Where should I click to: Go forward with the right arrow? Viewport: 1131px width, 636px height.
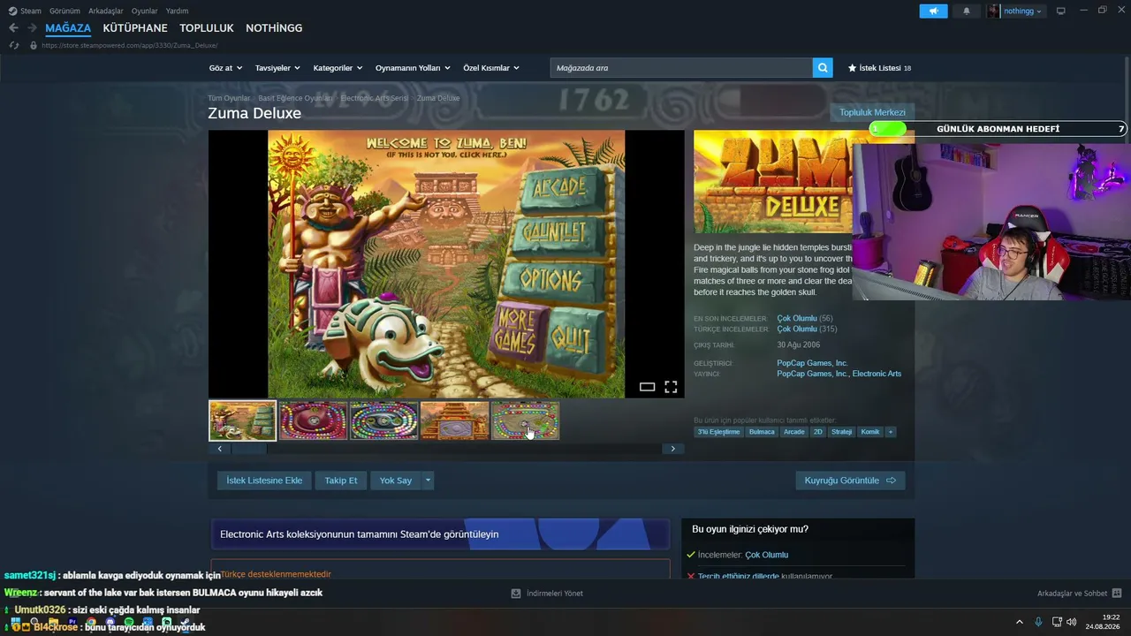point(33,28)
